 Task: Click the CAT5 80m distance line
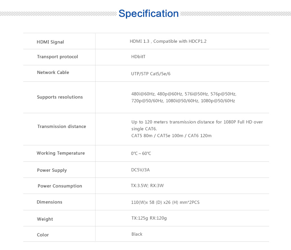(x=171, y=136)
